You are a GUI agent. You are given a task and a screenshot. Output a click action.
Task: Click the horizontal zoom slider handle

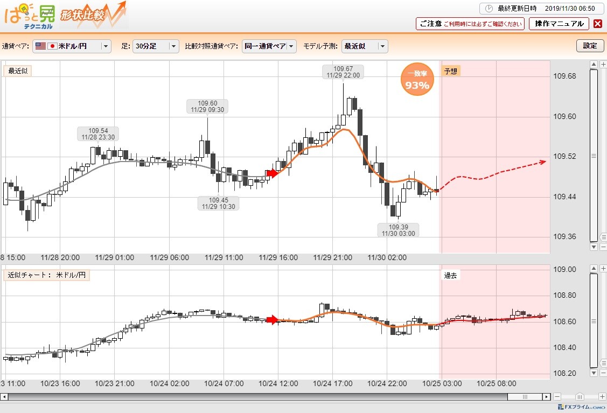coord(579,396)
